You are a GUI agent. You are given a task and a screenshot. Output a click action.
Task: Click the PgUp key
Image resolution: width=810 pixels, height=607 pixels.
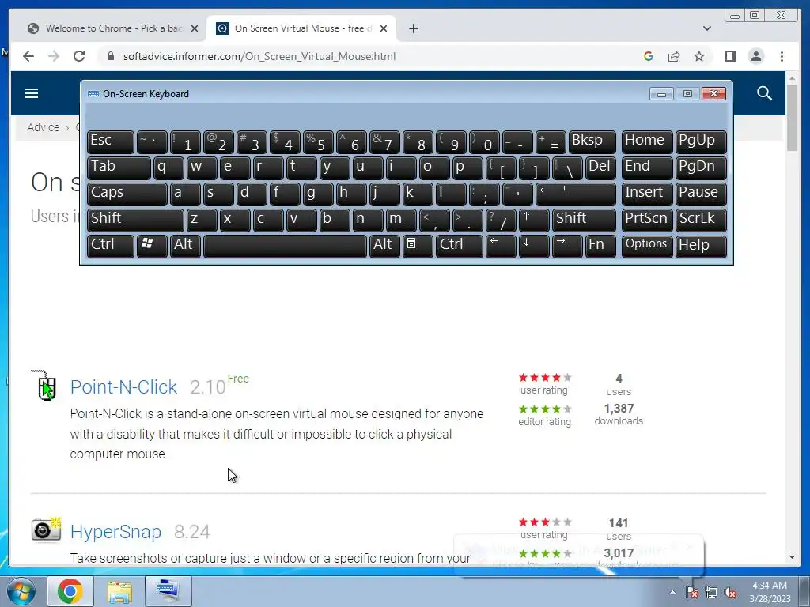point(701,141)
